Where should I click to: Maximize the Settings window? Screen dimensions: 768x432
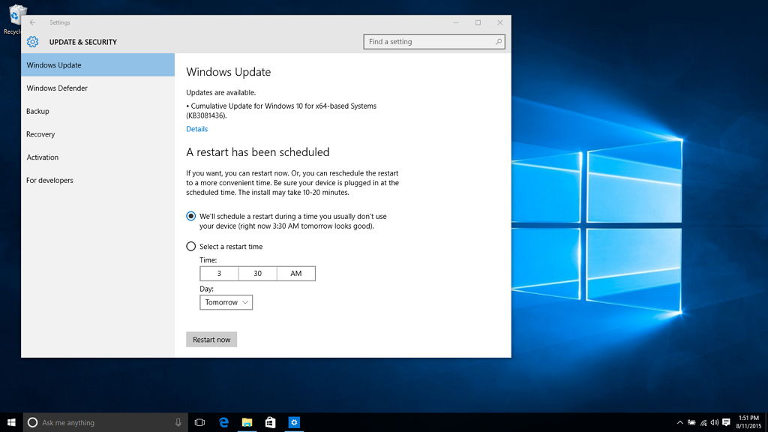(478, 22)
